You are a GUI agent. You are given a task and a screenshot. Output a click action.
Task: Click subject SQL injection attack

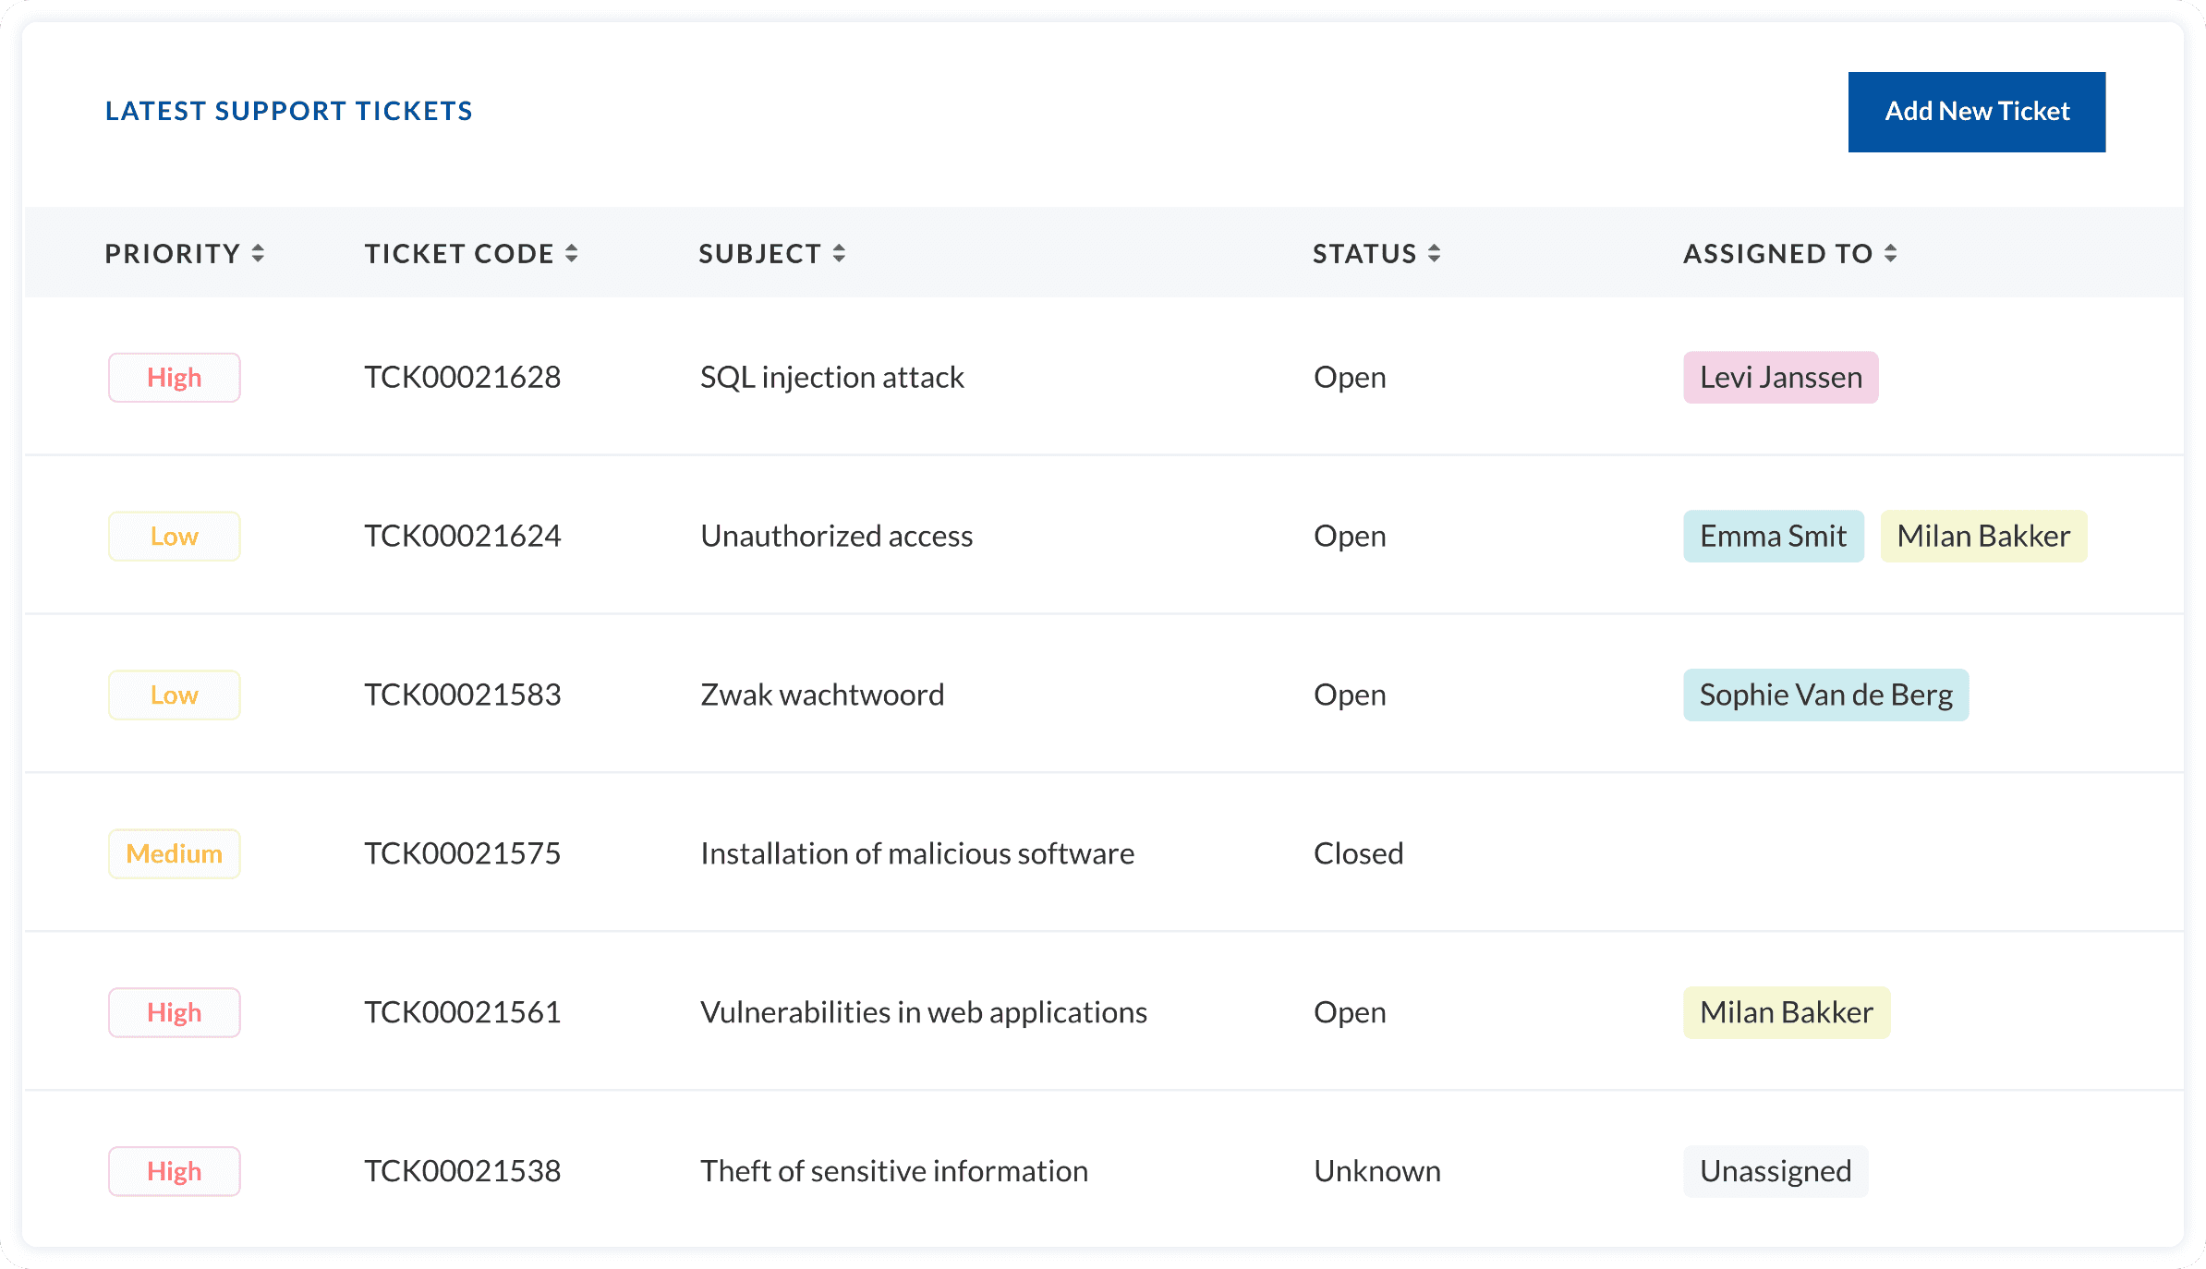coord(831,378)
